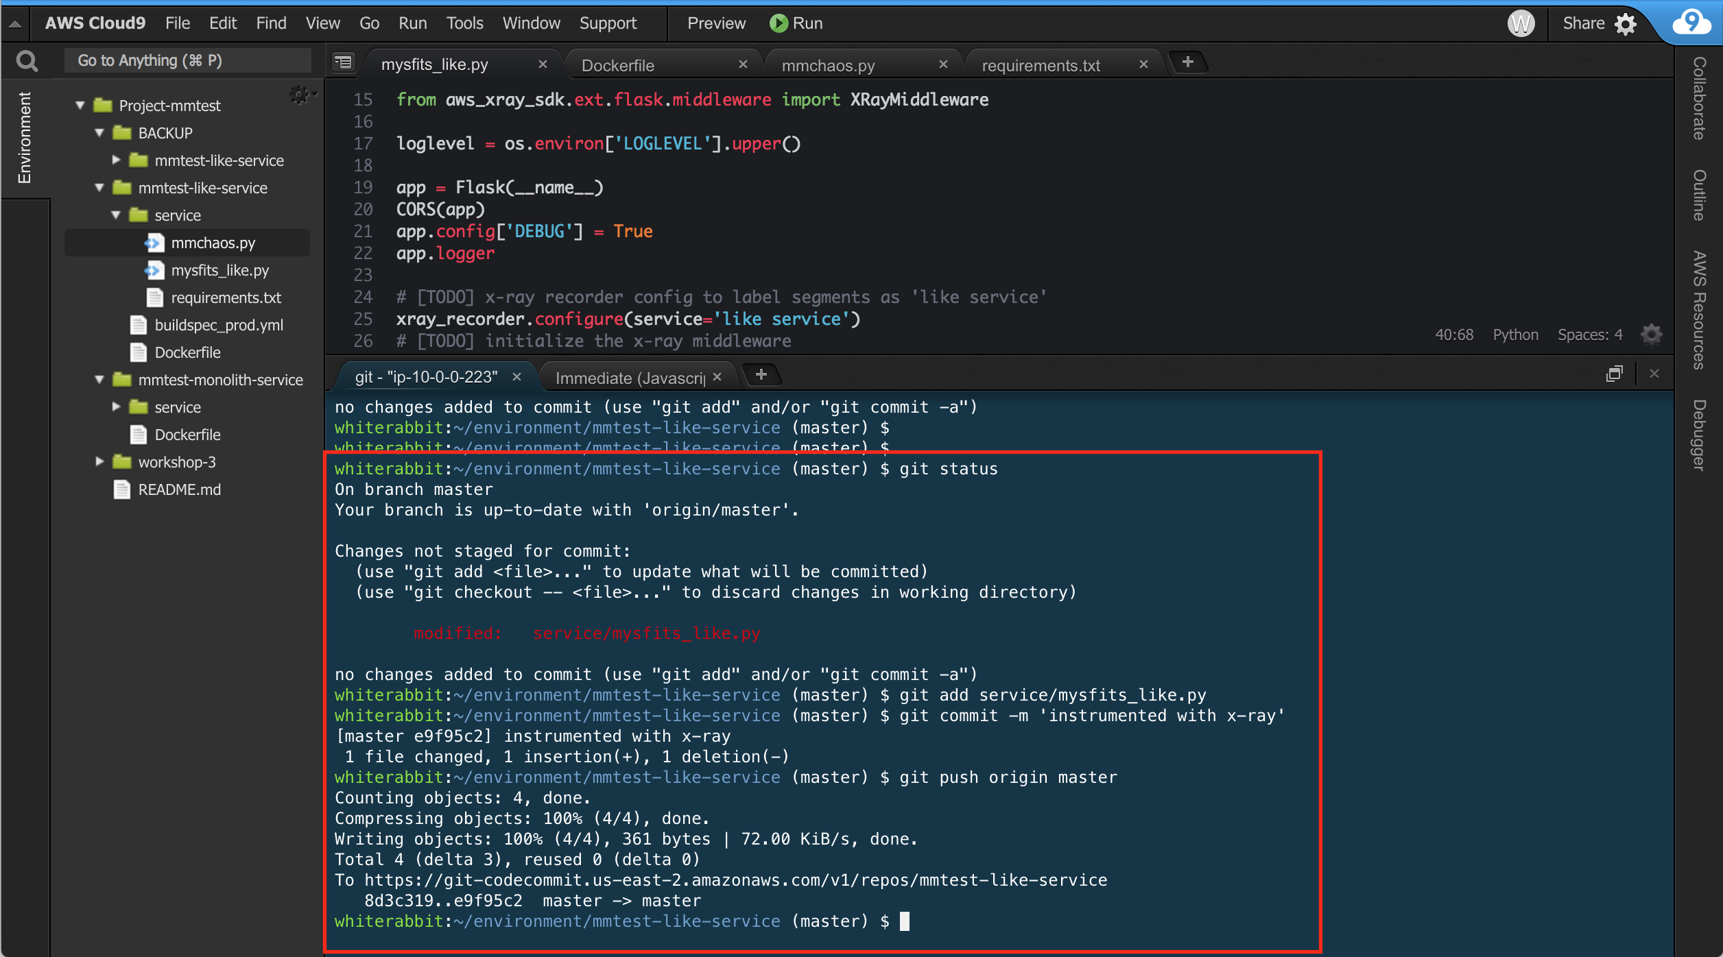Click cursor position 40:68 in status bar
The width and height of the screenshot is (1723, 957).
[x=1454, y=335]
